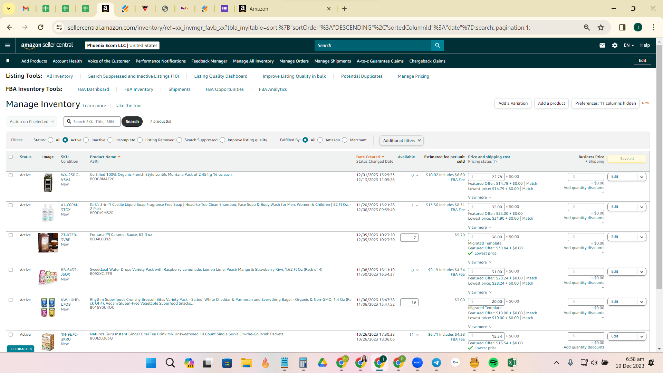Select the Inactive status filter
This screenshot has width=663, height=373.
pyautogui.click(x=86, y=140)
